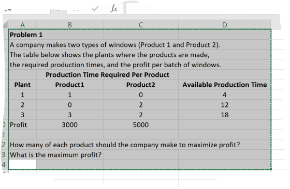This screenshot has height=189, width=290.
Task: Click the 'the required production times' row
Action: pyautogui.click(x=115, y=65)
